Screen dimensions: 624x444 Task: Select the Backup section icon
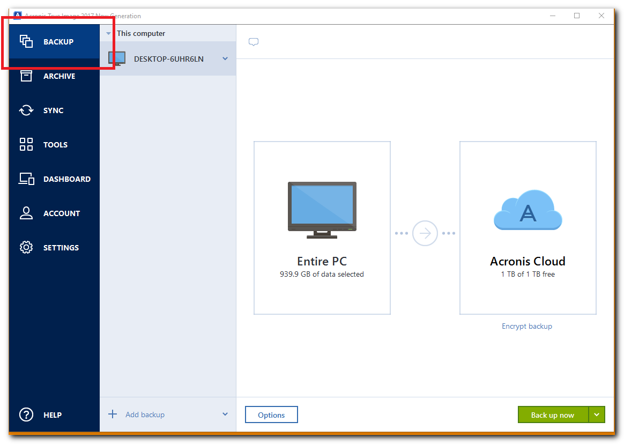click(x=26, y=41)
